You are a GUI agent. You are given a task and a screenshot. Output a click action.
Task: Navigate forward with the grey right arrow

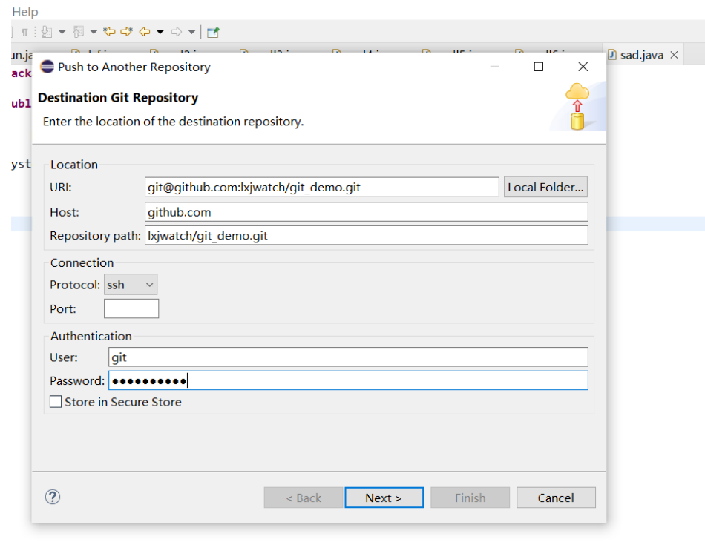(x=177, y=32)
